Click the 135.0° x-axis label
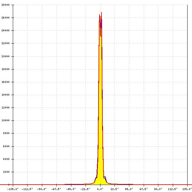The image size is (192, 192). 187,189
